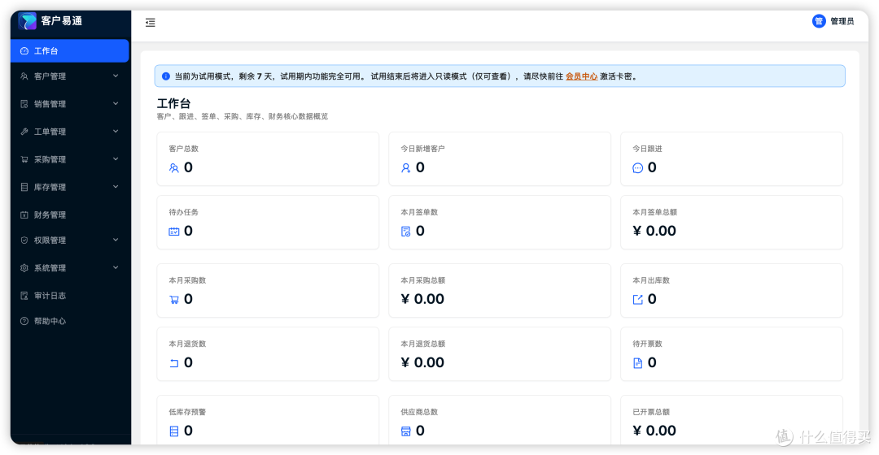Click the 客户易通 brand title

(62, 20)
